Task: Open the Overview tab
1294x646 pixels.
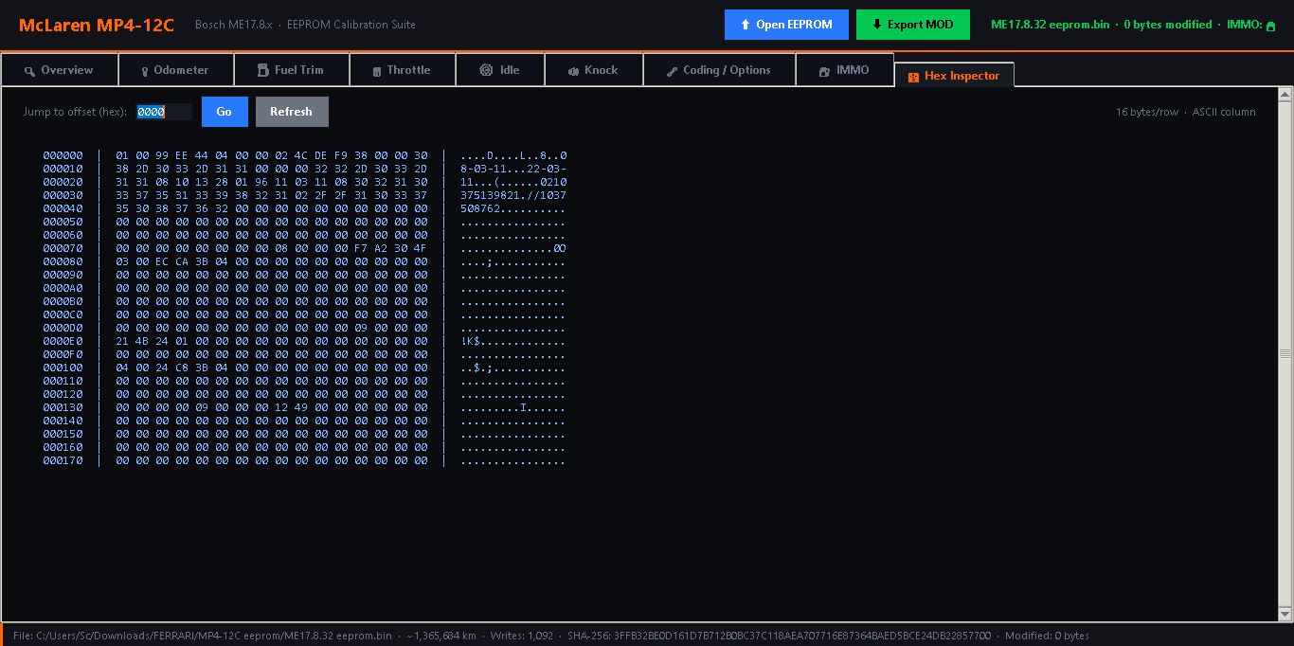Action: (x=60, y=70)
